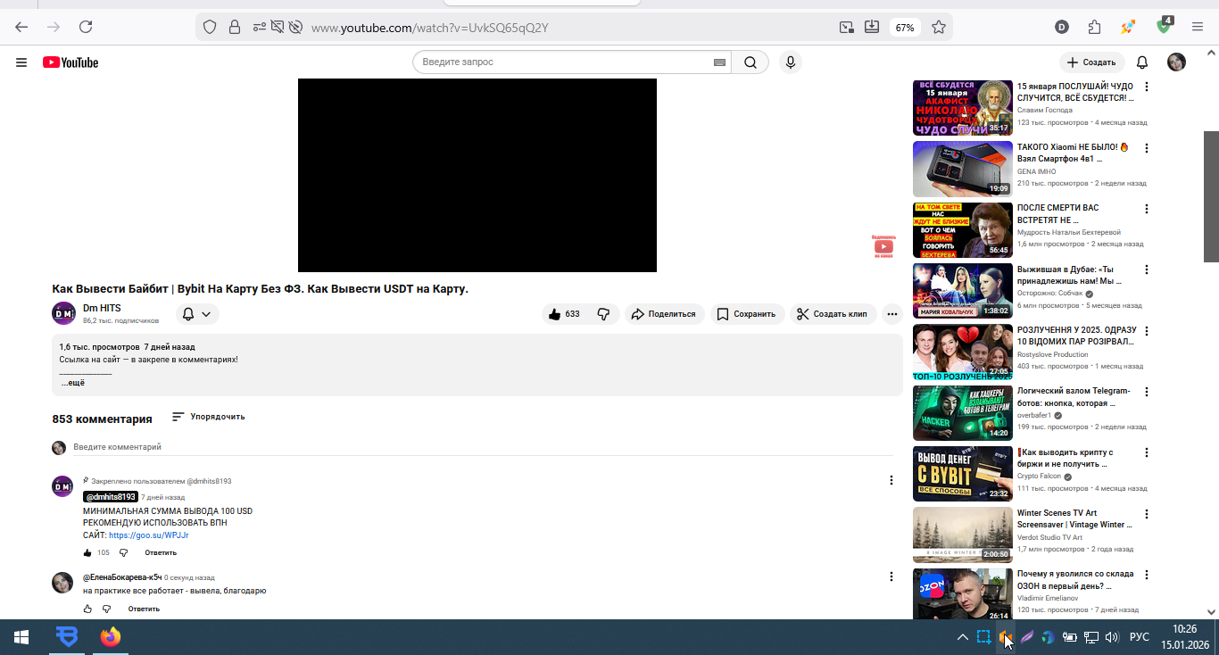1219x655 pixels.
Task: Open 'ПОСЛЕ СМЕРТИ ВАС ВСТРЕТЯТ НЕ' video title
Action: tap(1058, 214)
